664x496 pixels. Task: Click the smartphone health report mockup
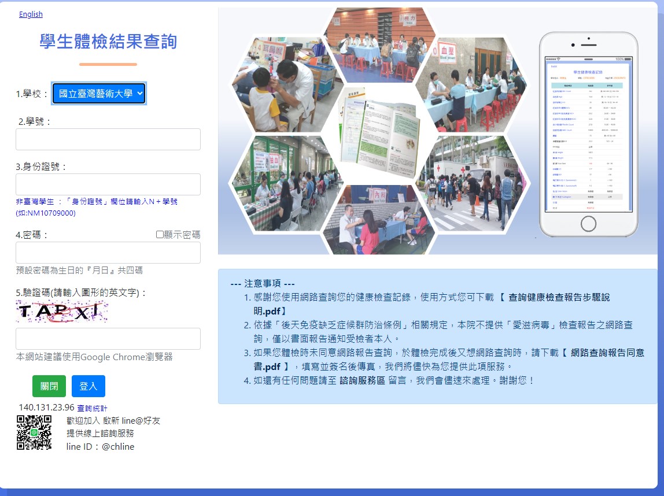588,134
